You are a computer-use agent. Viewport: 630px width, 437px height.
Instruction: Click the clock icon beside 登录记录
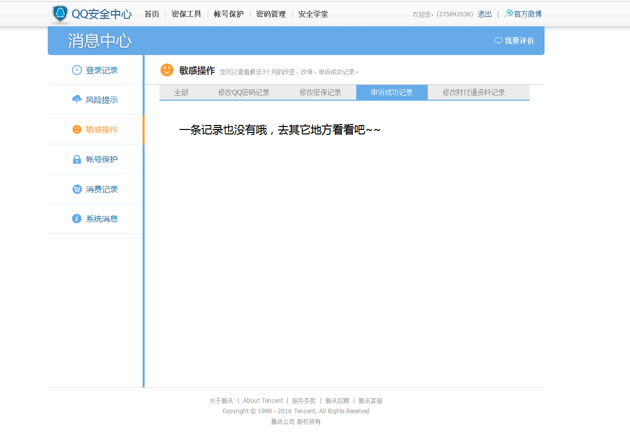(77, 70)
